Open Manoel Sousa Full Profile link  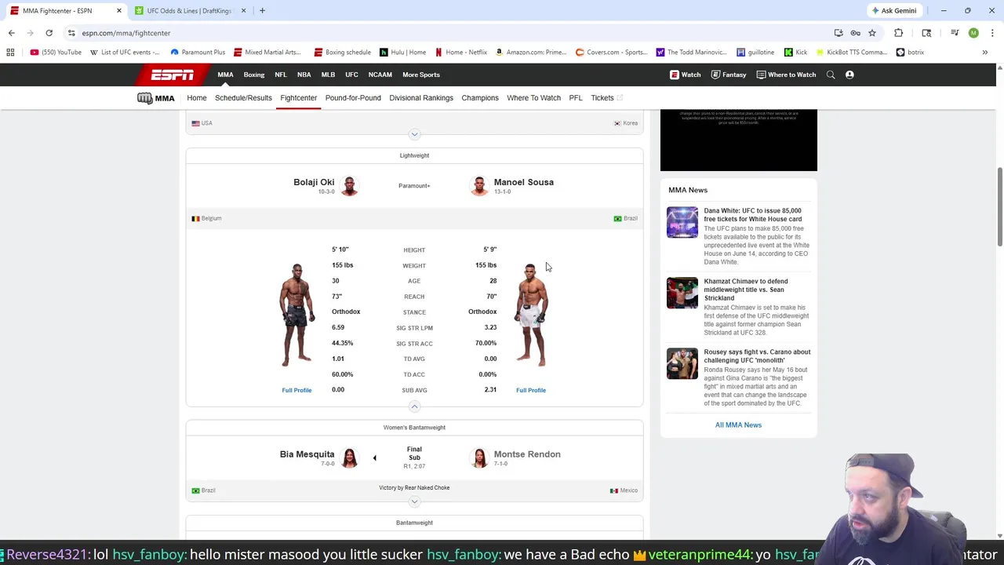click(x=531, y=390)
